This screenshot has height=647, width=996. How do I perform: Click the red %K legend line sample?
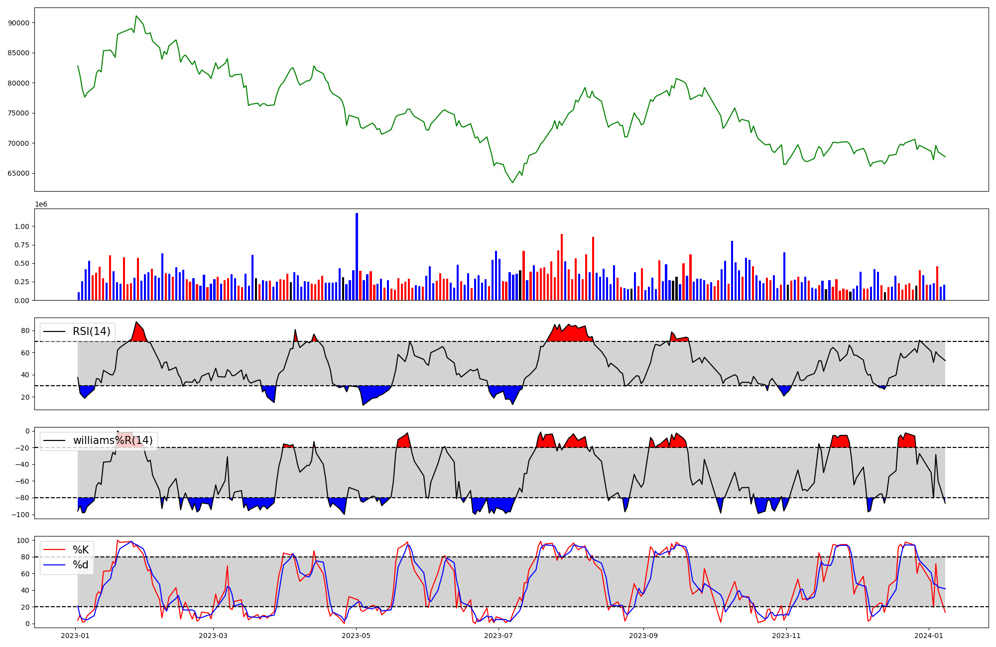(54, 550)
